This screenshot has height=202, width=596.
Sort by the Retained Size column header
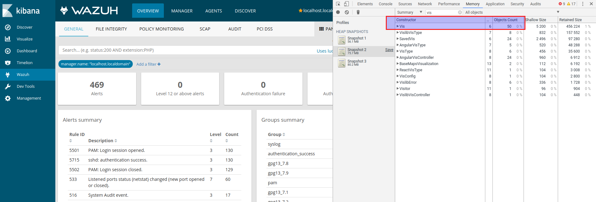tap(577, 20)
